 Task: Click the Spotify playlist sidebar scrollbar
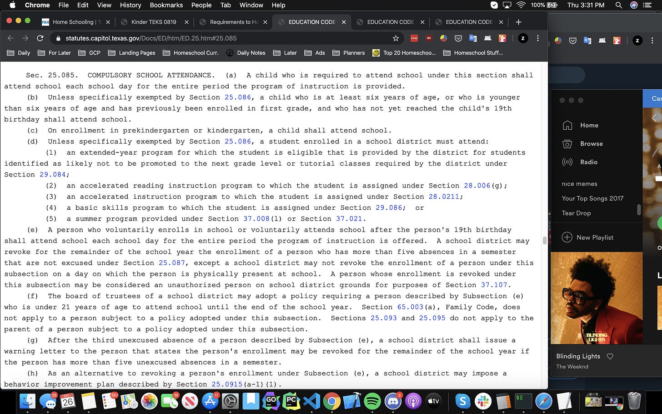[639, 209]
